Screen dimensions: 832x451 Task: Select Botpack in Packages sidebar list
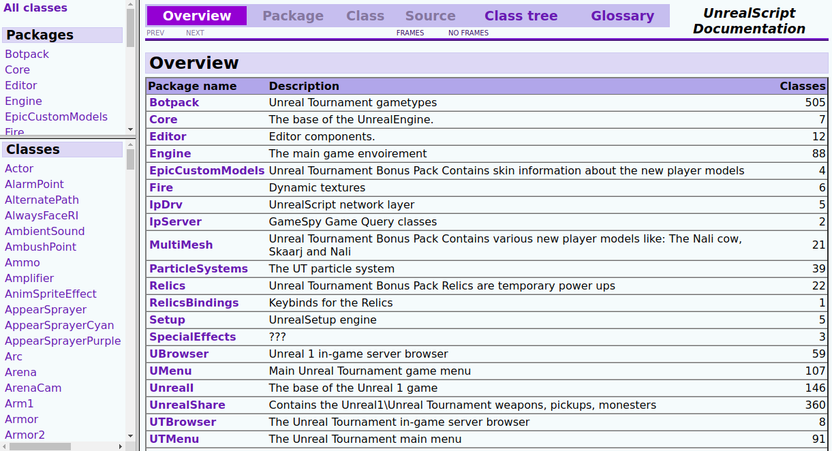(x=27, y=55)
